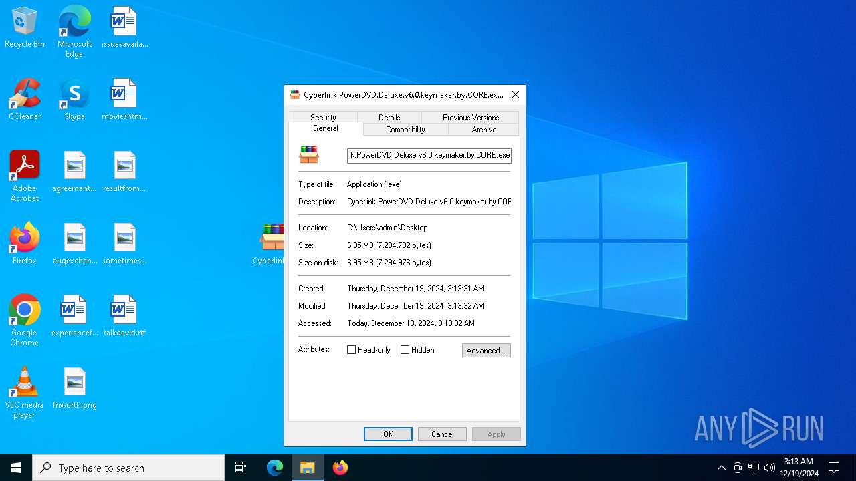Screen dimensions: 856x481
Task: Enable the Hidden attribute checkbox
Action: [x=405, y=350]
